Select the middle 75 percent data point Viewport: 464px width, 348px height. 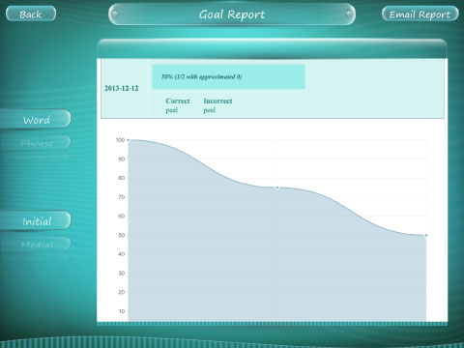point(277,188)
